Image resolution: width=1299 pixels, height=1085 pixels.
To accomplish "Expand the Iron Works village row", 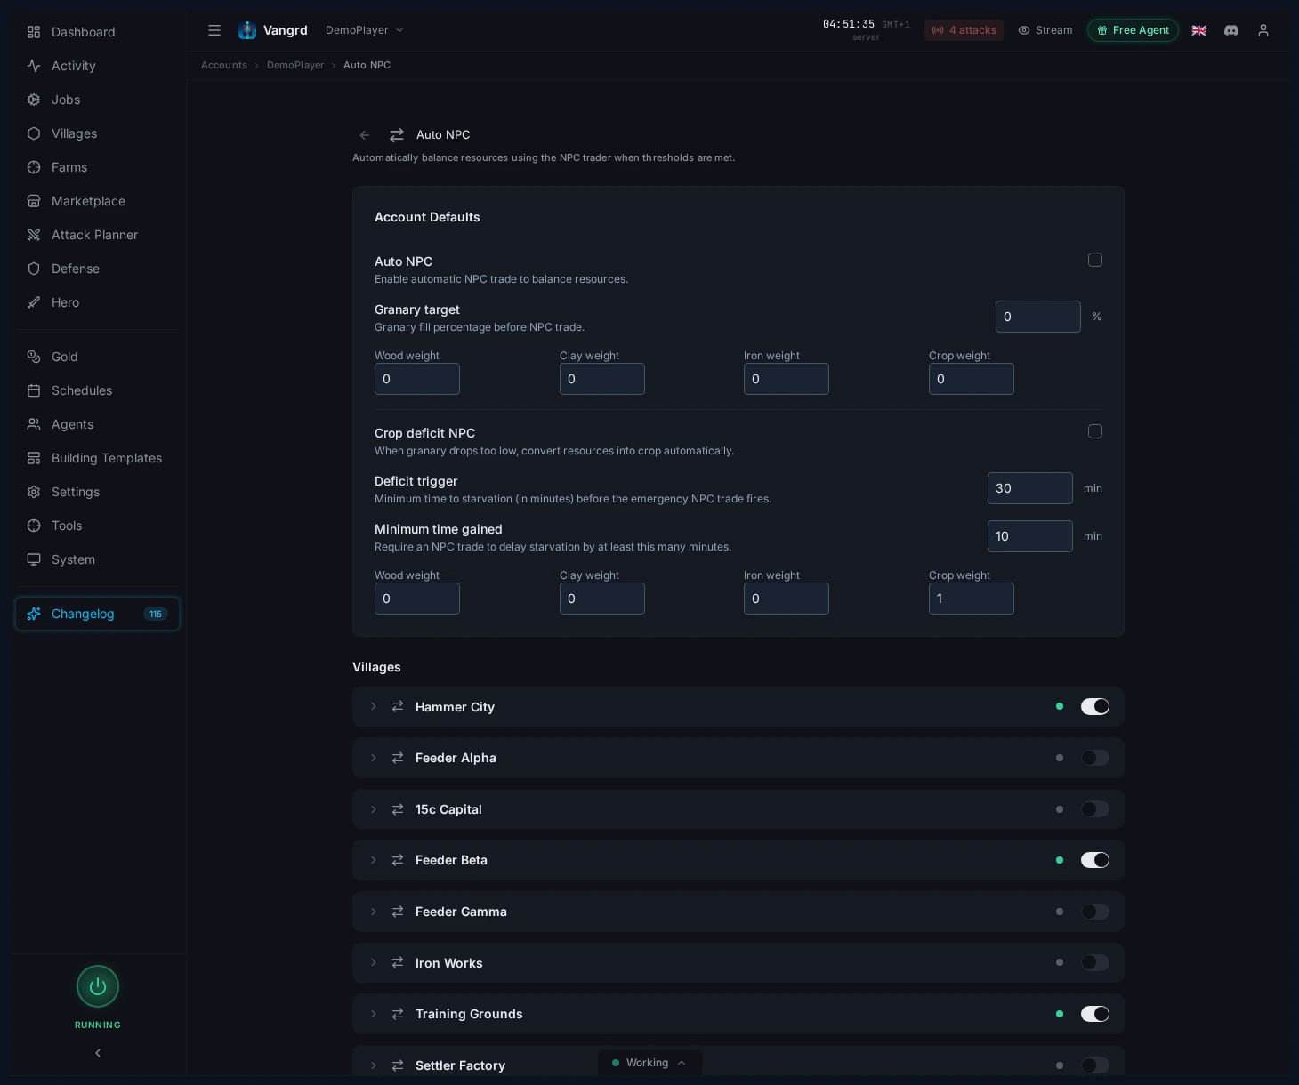I will [373, 962].
